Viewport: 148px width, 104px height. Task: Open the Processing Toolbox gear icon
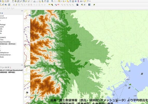(76, 1)
